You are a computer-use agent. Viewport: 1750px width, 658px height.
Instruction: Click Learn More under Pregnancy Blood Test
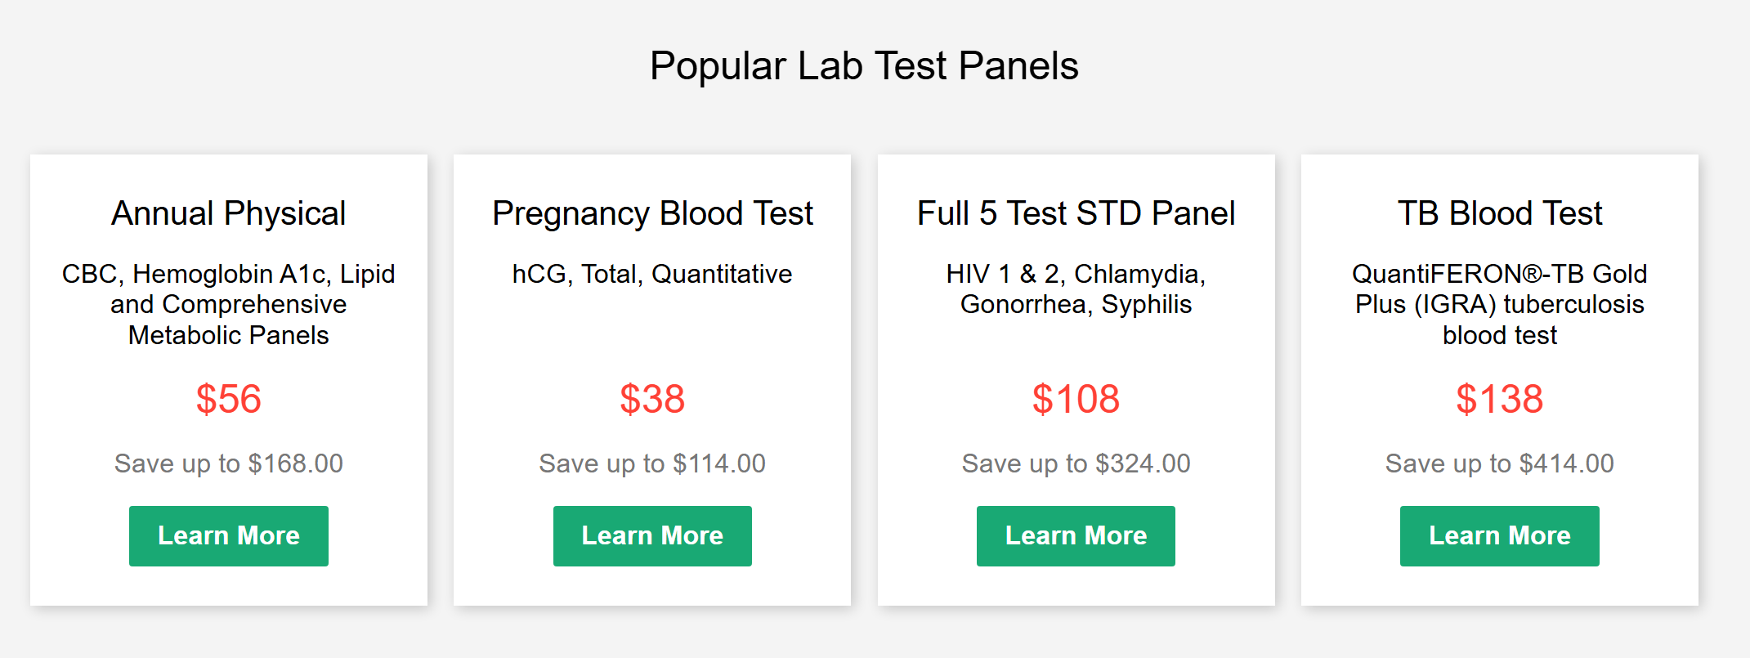coord(652,536)
